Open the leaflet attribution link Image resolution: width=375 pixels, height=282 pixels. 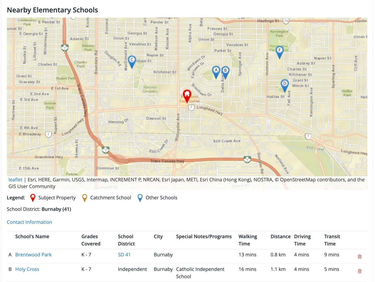(x=15, y=179)
